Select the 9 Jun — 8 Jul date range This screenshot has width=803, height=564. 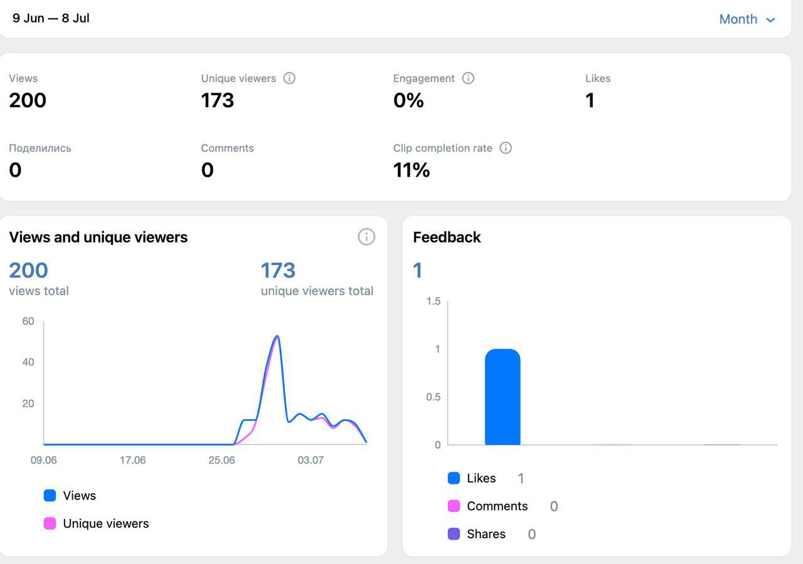pyautogui.click(x=51, y=18)
